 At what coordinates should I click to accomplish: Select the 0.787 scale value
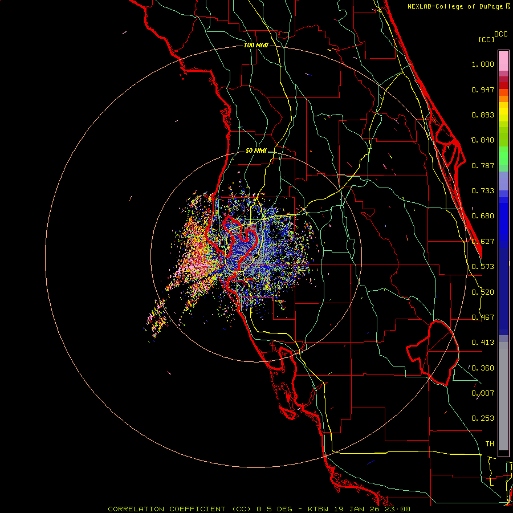point(483,165)
